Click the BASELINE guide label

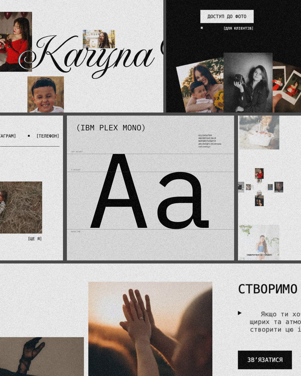tap(76, 231)
